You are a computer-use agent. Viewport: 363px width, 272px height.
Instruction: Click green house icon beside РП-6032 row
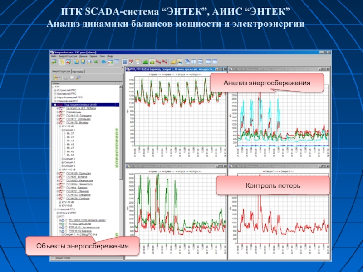click(x=63, y=224)
